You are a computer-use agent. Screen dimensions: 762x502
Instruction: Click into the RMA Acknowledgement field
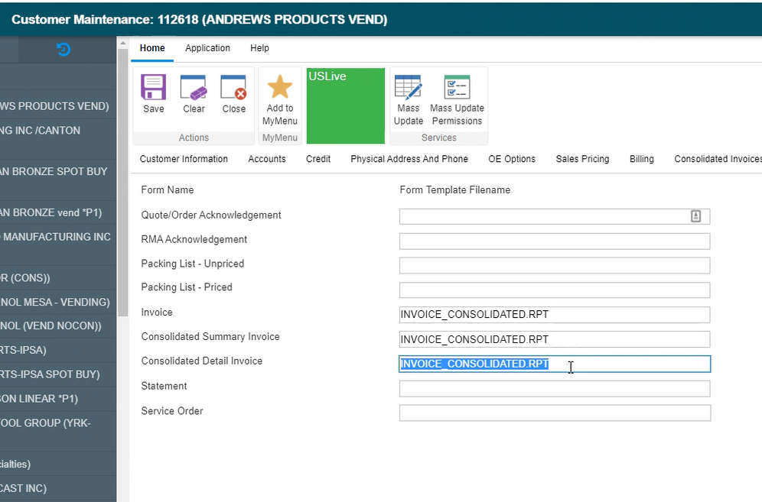point(554,241)
